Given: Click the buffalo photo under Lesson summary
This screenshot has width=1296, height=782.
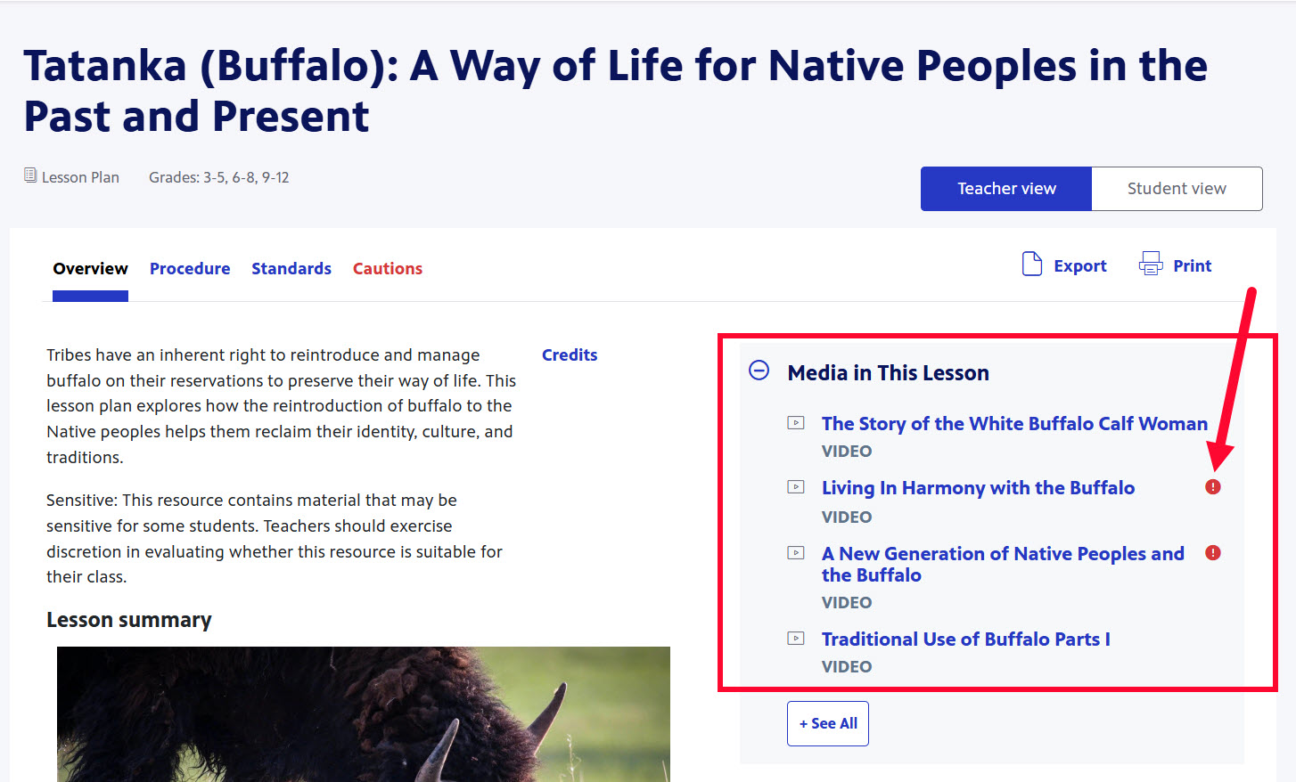Looking at the screenshot, I should pyautogui.click(x=364, y=713).
